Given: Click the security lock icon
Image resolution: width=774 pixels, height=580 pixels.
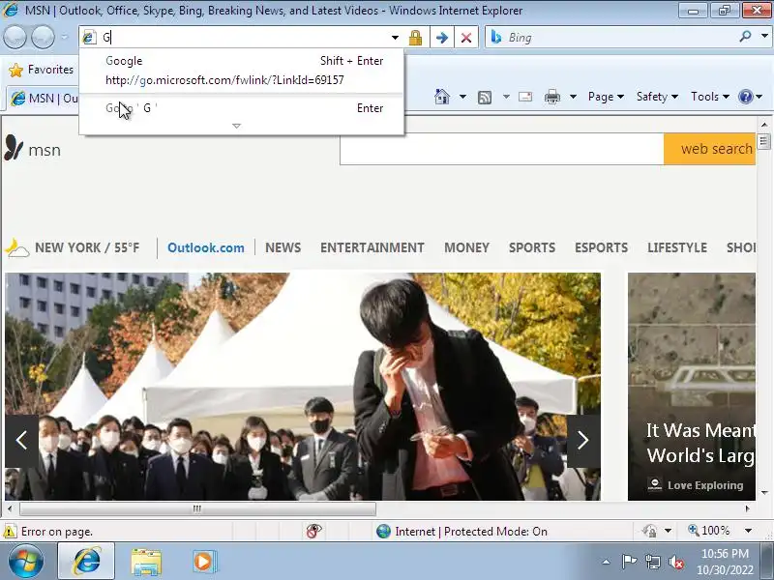Looking at the screenshot, I should pos(416,38).
